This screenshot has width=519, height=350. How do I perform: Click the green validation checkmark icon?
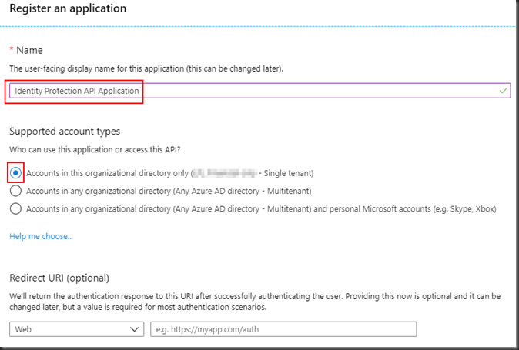click(503, 91)
